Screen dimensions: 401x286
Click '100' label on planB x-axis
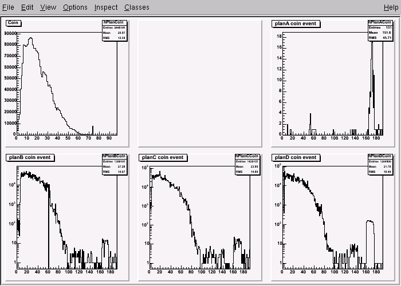tap(68, 272)
